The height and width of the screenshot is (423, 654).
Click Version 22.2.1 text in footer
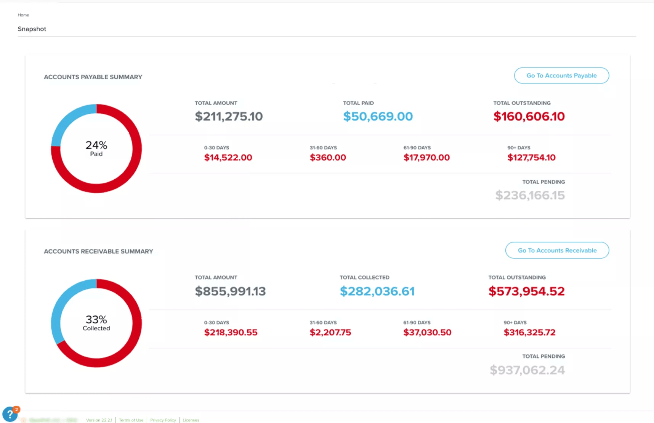[99, 420]
